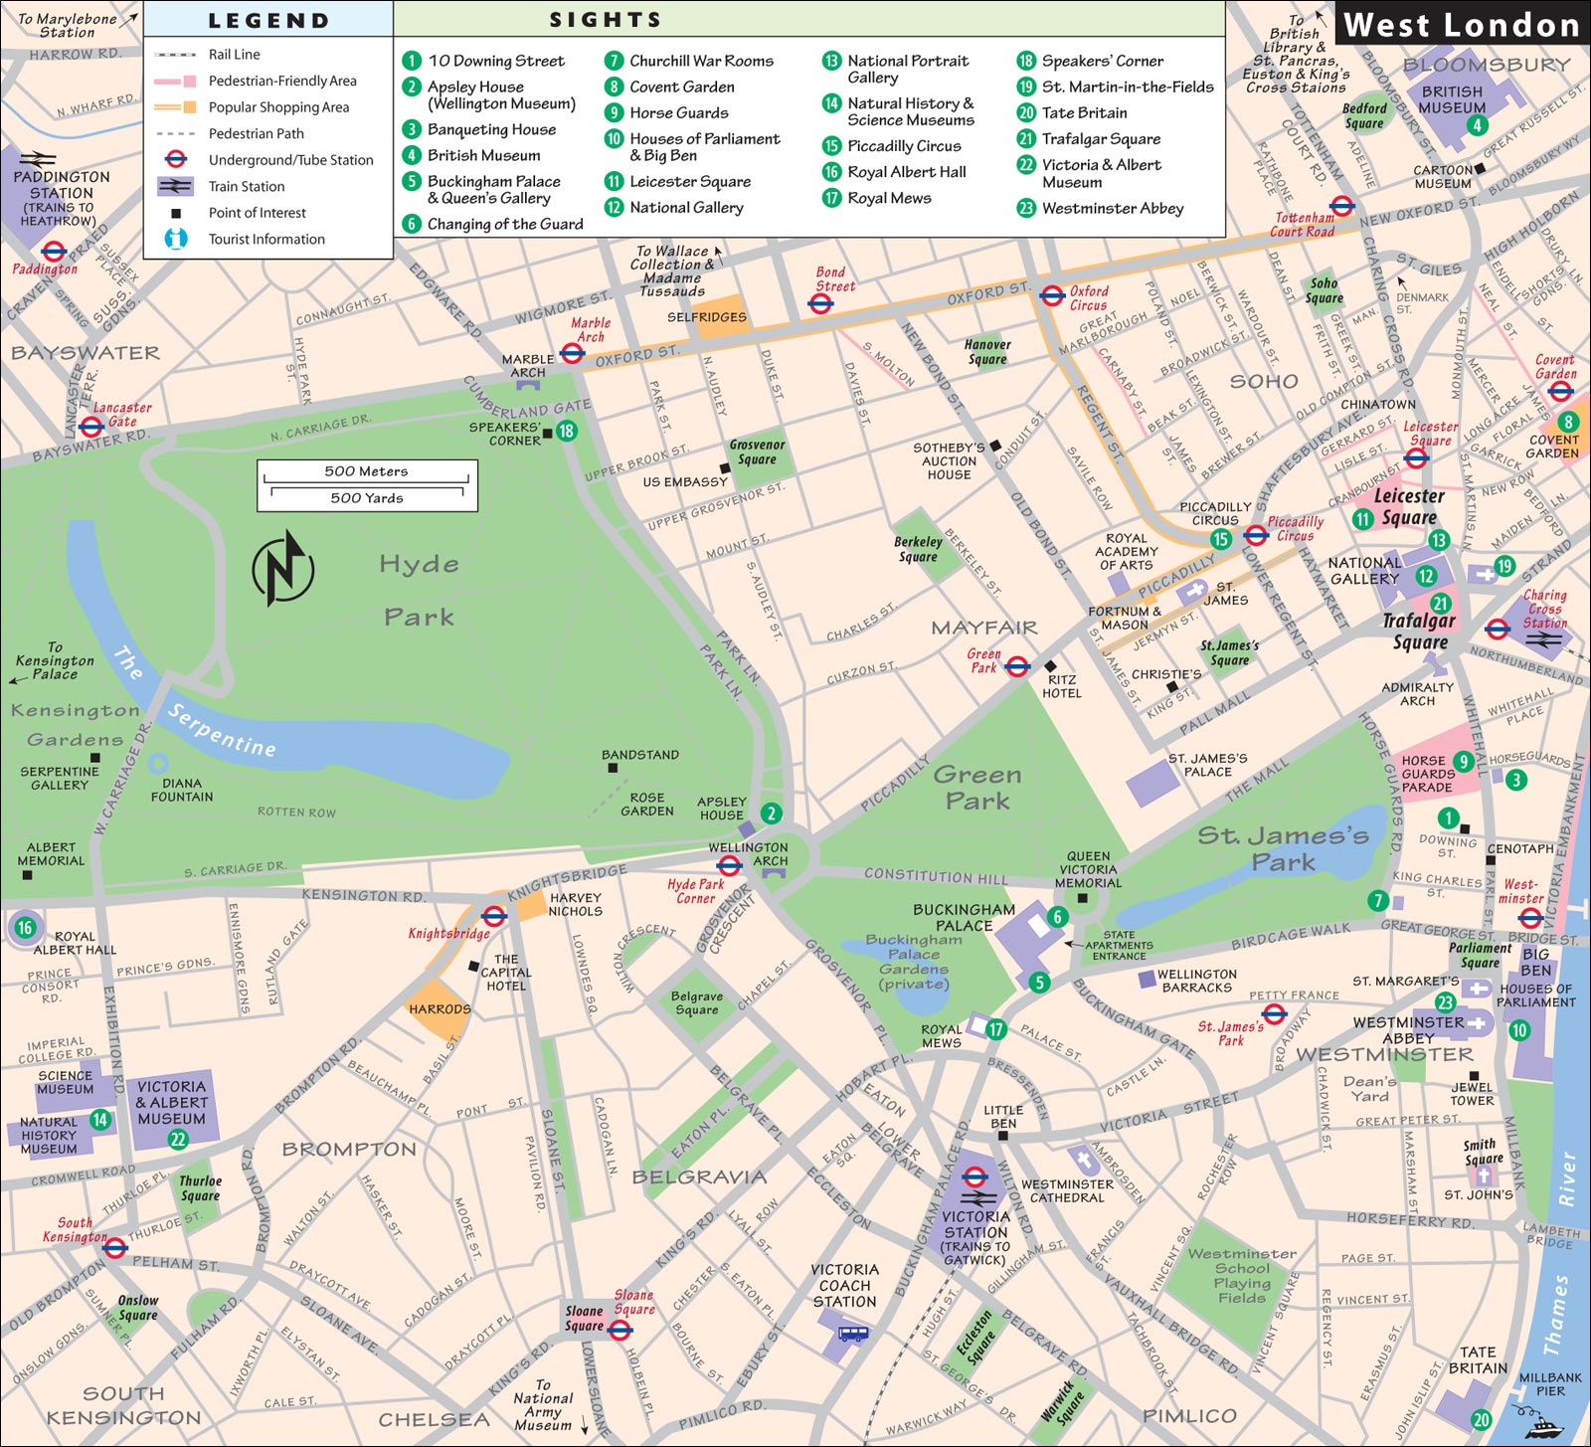Click the black Point of Interest legend square
The width and height of the screenshot is (1591, 1447).
pos(176,213)
